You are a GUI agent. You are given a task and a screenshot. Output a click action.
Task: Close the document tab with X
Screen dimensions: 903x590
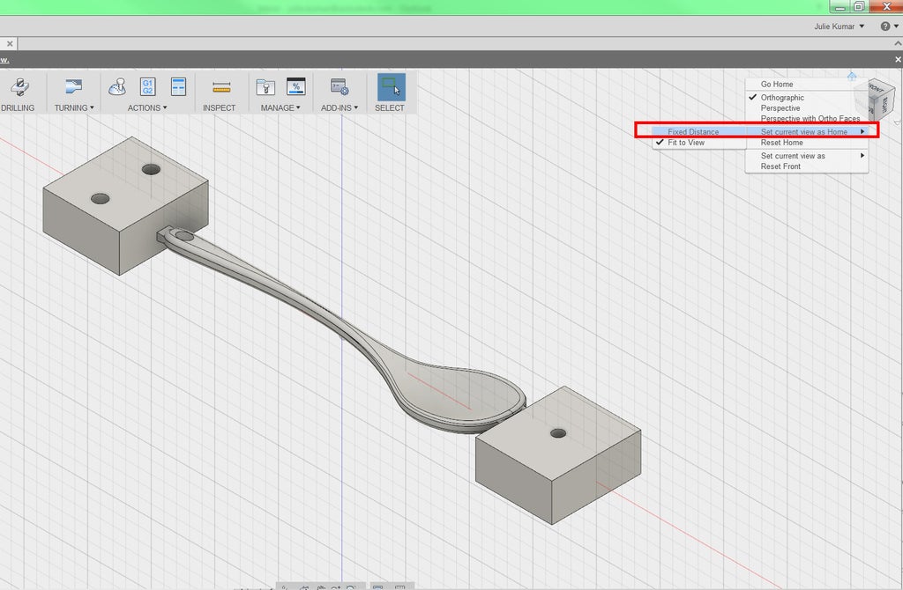click(9, 43)
